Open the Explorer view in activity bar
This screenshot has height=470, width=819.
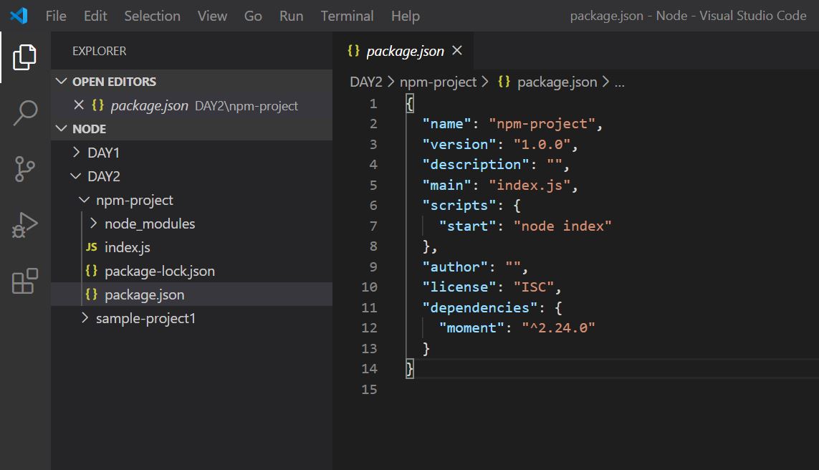click(x=24, y=57)
